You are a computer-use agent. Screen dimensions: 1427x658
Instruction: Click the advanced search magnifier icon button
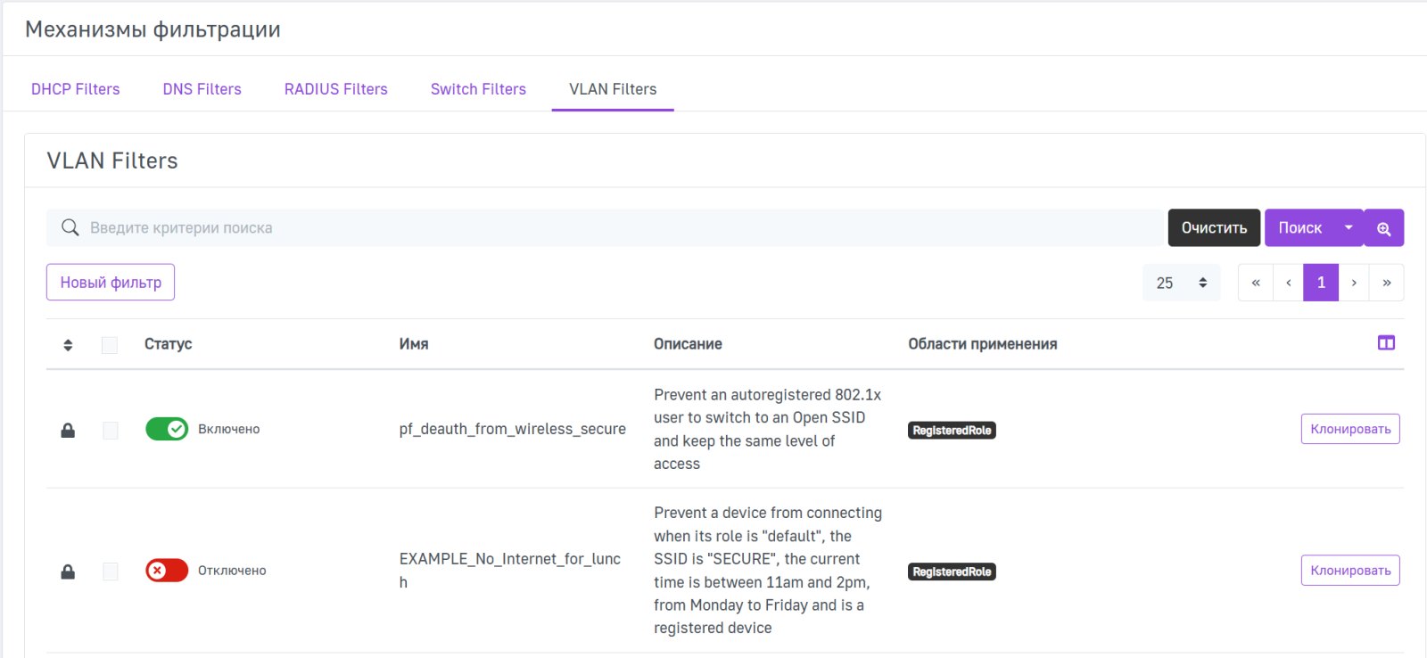[x=1383, y=228]
